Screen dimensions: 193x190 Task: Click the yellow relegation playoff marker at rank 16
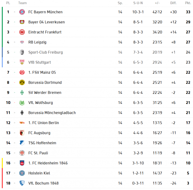tap(2, 163)
